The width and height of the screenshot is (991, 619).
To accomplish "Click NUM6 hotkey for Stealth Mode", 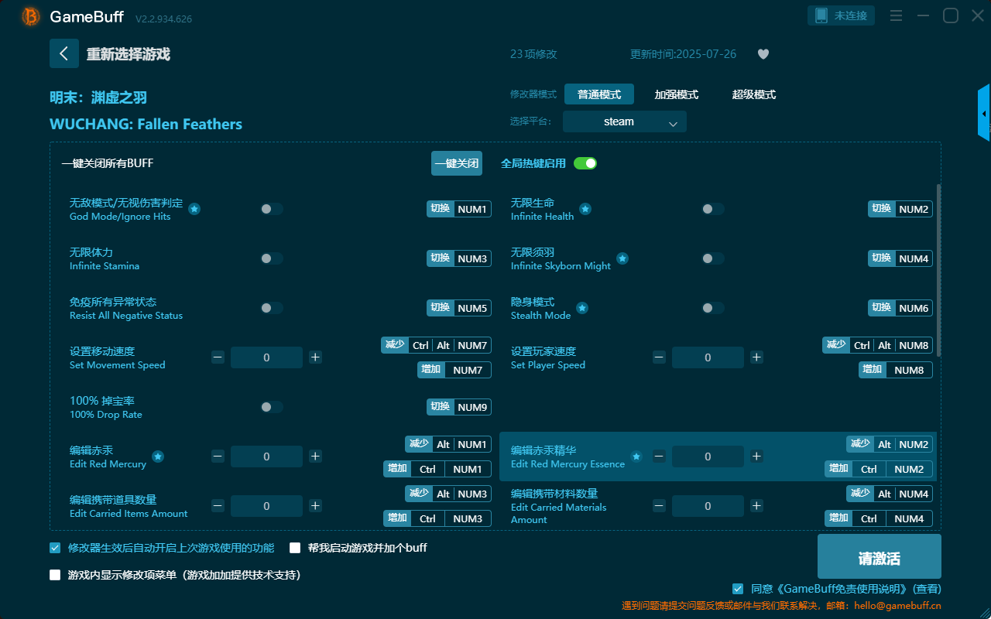I will [914, 308].
